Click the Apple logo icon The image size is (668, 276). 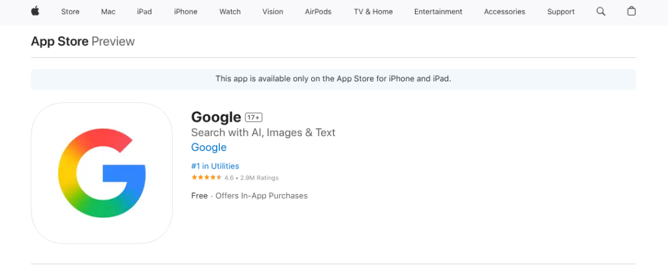click(35, 12)
